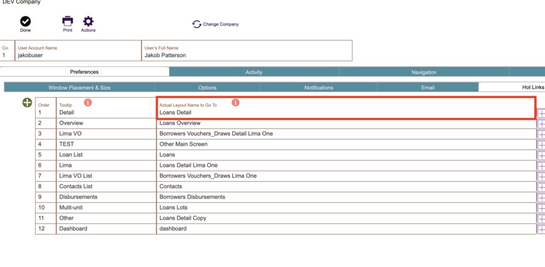Edit the Detail tooltip field

[x=106, y=108]
